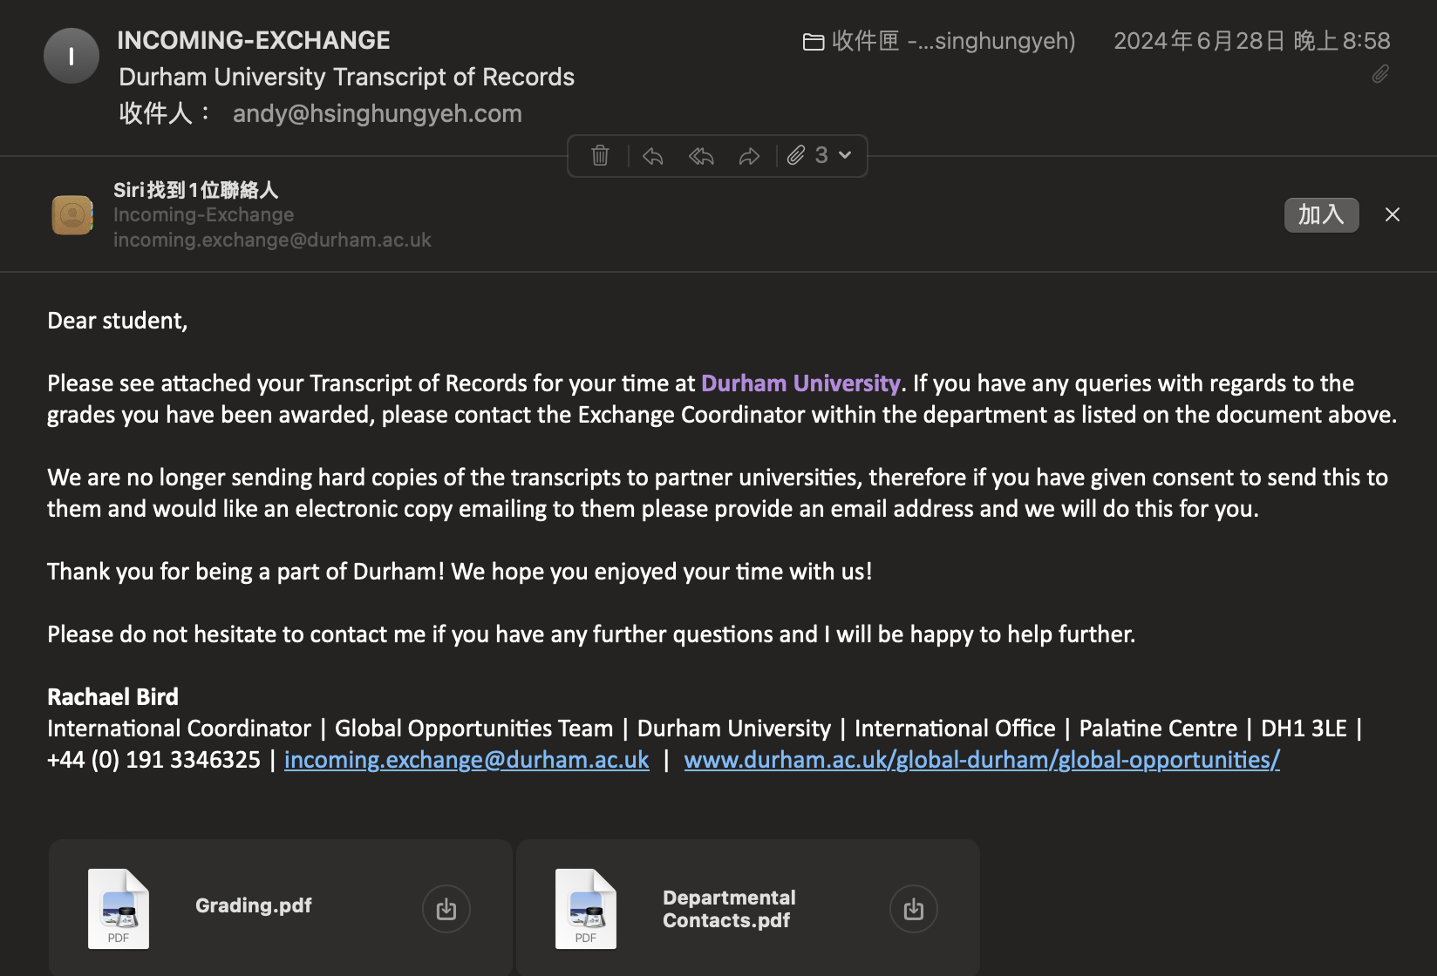Download Departmental Contacts.pdf with its save button
This screenshot has width=1437, height=976.
(x=914, y=909)
